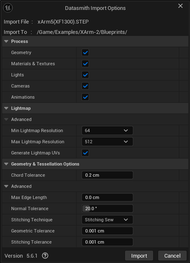Screen dimensions: 190x263
Task: Click the Chord Tolerance label
Action: click(x=28, y=175)
